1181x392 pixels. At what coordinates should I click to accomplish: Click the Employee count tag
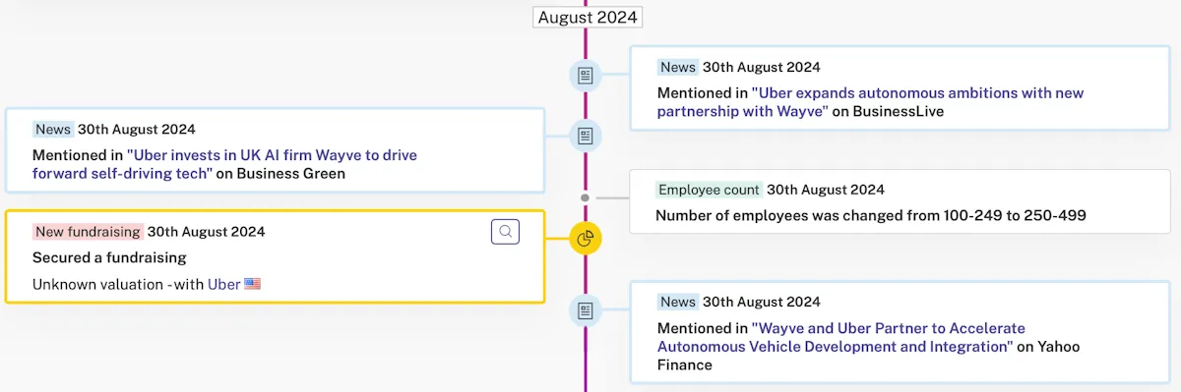tap(710, 190)
